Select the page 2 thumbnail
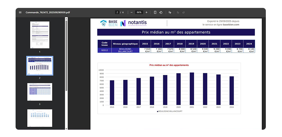This screenshot has width=282, height=137. click(40, 66)
